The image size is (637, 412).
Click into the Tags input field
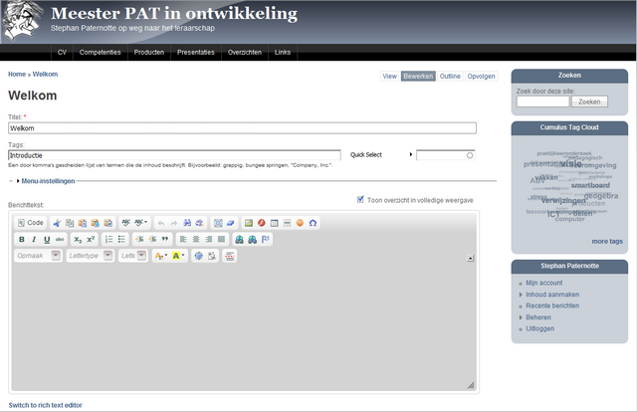(174, 155)
